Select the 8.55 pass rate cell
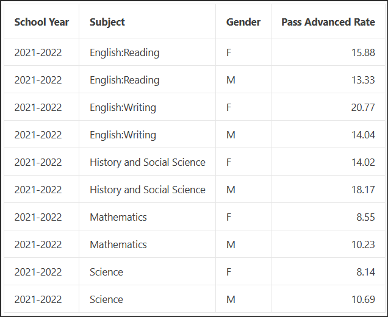This screenshot has height=317, width=388. pos(365,217)
